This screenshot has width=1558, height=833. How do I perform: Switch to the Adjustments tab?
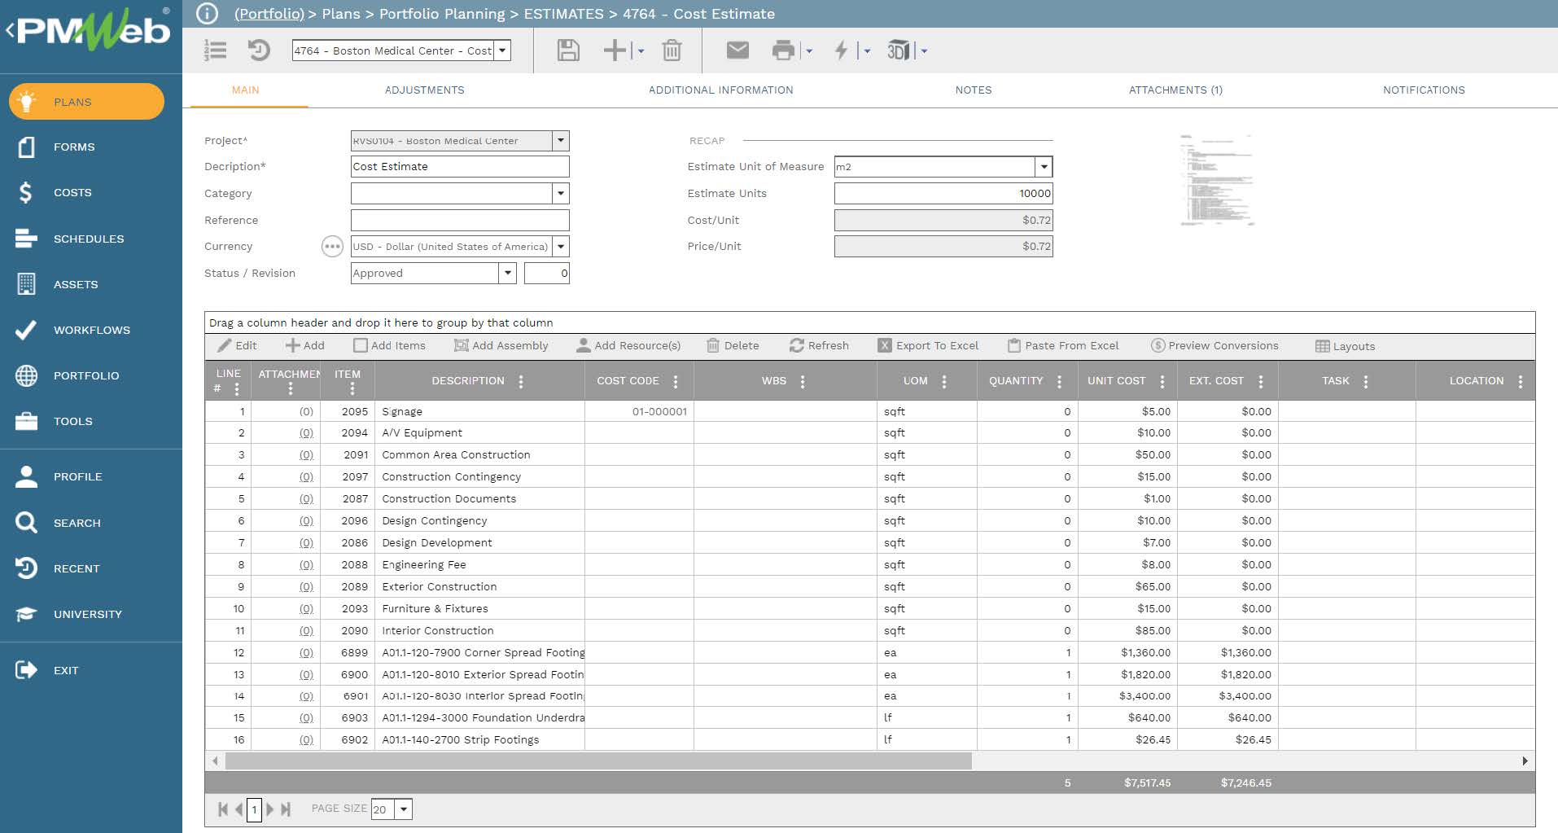(424, 90)
